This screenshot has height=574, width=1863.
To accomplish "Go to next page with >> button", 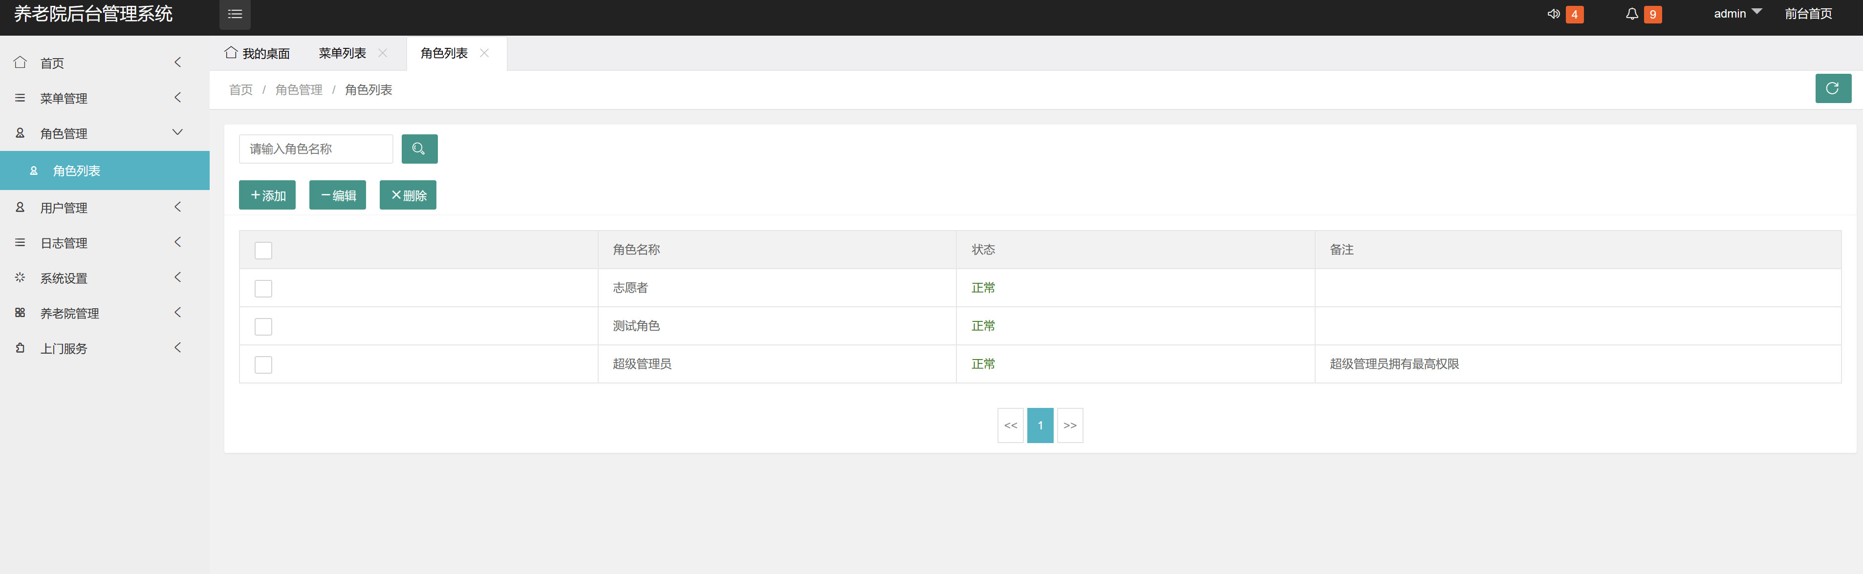I will pyautogui.click(x=1070, y=426).
